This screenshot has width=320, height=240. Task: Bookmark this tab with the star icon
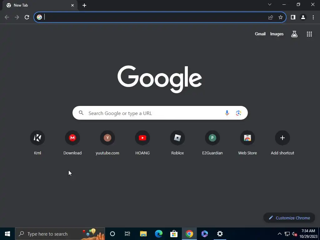tap(281, 17)
